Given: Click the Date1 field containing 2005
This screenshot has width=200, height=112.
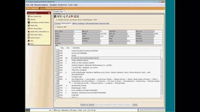Looking at the screenshot, I should coord(158,34).
